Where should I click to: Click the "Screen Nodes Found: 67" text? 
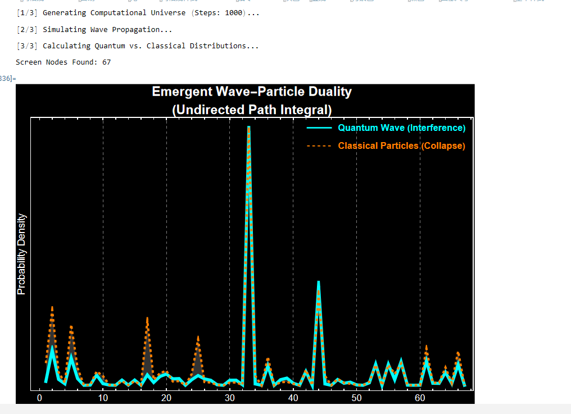[63, 62]
